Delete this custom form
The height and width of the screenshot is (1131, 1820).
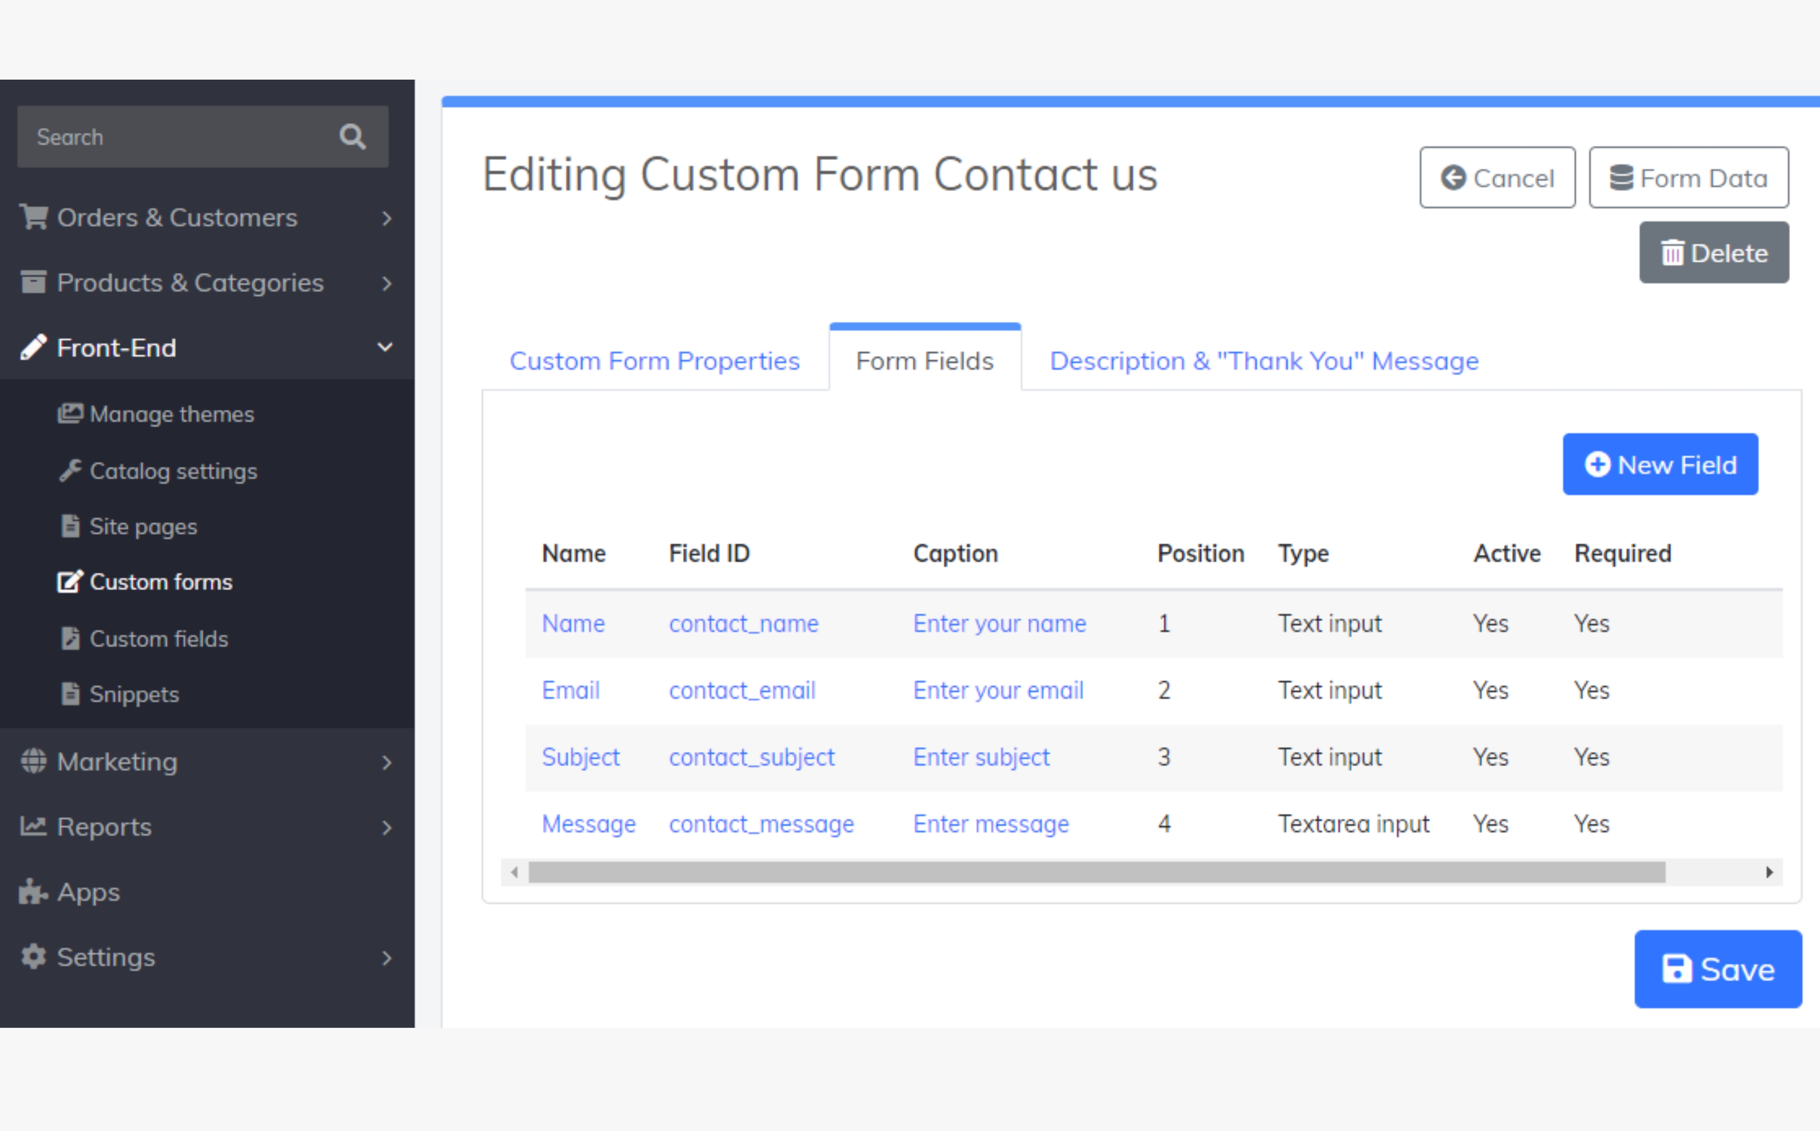(x=1714, y=253)
